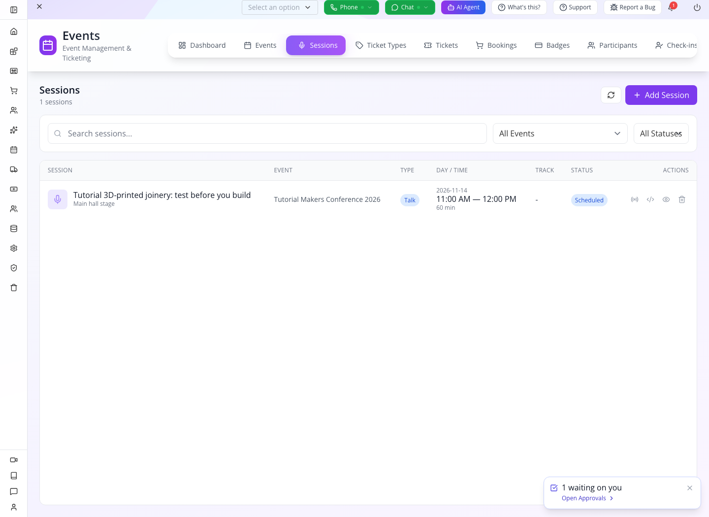This screenshot has width=709, height=517.
Task: Open the Bookings tab
Action: pos(496,45)
